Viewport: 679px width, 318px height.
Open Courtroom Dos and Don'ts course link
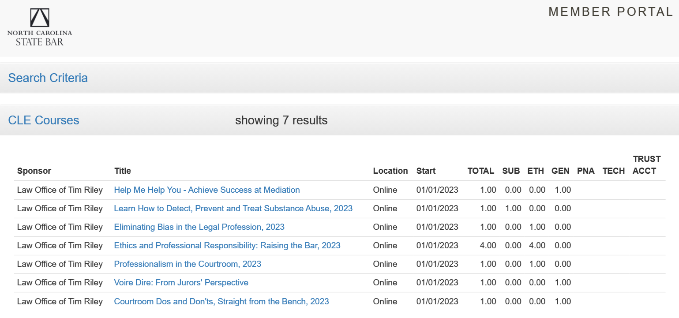click(x=221, y=302)
